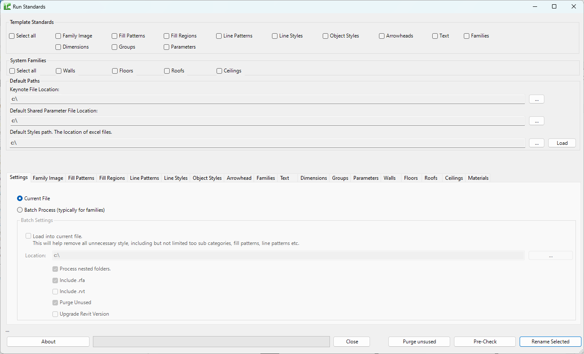Select the Current File radio button
The height and width of the screenshot is (354, 584).
pos(20,199)
